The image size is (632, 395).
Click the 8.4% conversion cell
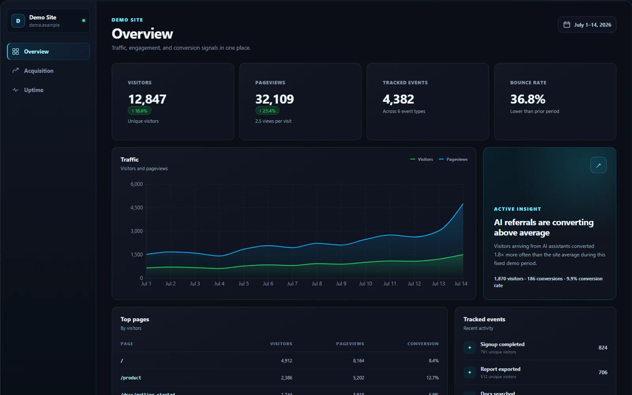(433, 361)
